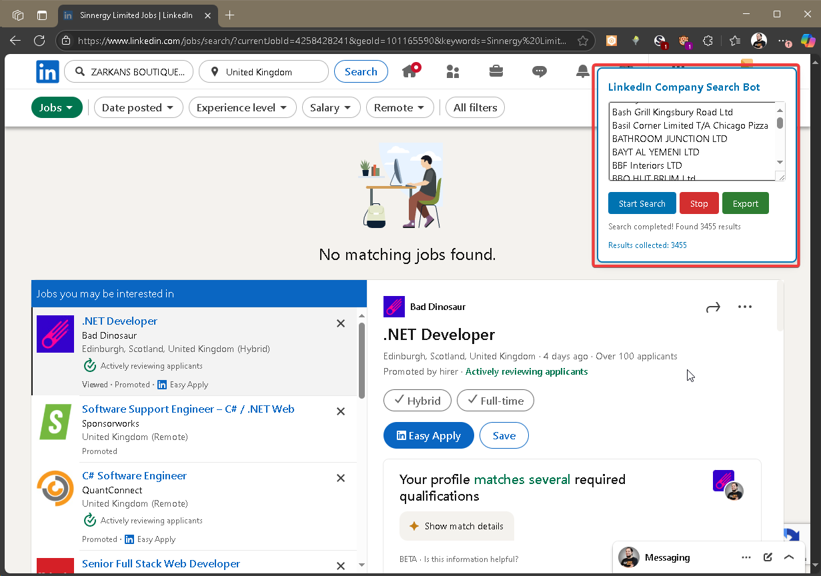Open the Sponsorworks logo thumbnail
The height and width of the screenshot is (576, 821).
coord(55,422)
